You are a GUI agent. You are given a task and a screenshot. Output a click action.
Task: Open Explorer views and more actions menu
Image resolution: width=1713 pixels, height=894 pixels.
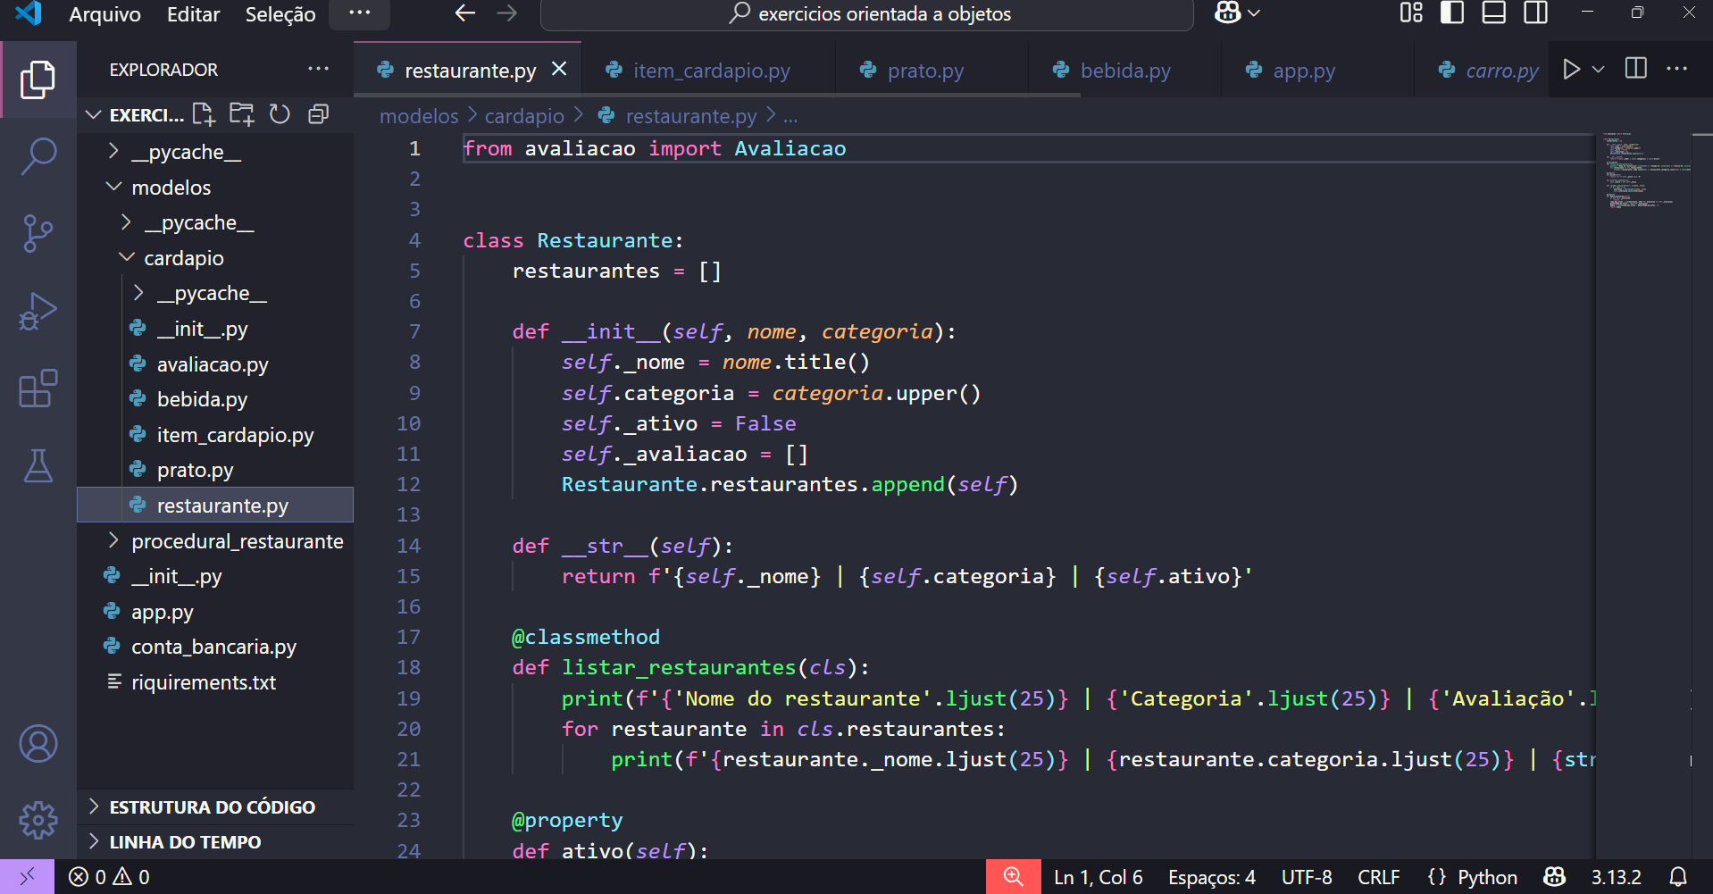point(318,69)
